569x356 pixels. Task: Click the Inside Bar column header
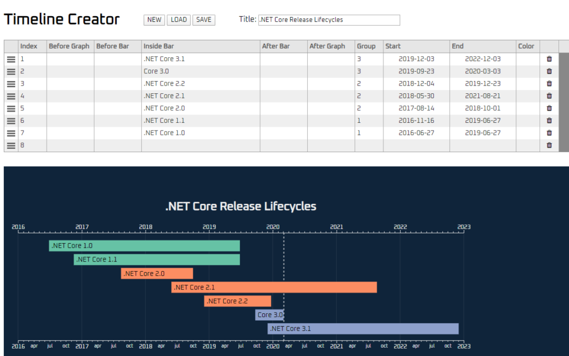[201, 47]
